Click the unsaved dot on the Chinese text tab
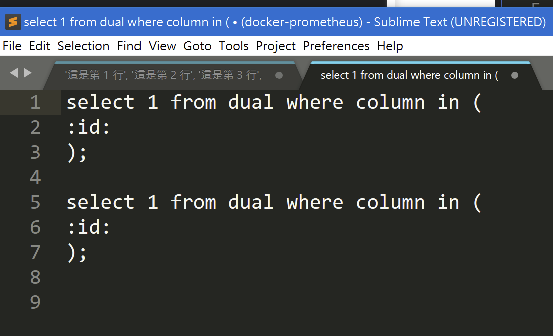This screenshot has height=336, width=553. [x=279, y=74]
